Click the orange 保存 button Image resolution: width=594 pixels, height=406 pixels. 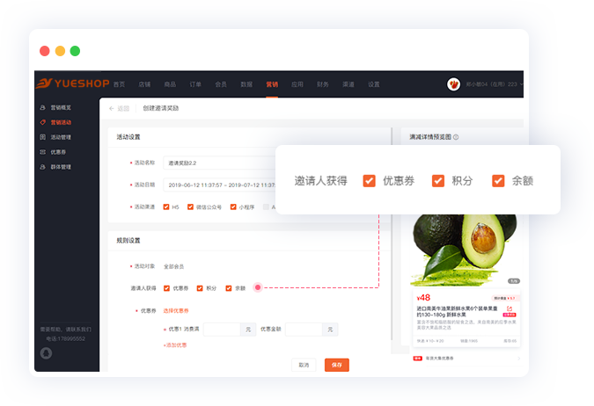point(336,365)
